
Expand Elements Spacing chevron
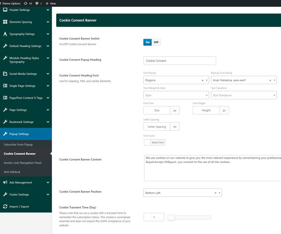click(x=48, y=22)
